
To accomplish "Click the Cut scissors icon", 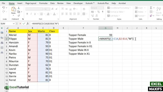I will (19, 8).
